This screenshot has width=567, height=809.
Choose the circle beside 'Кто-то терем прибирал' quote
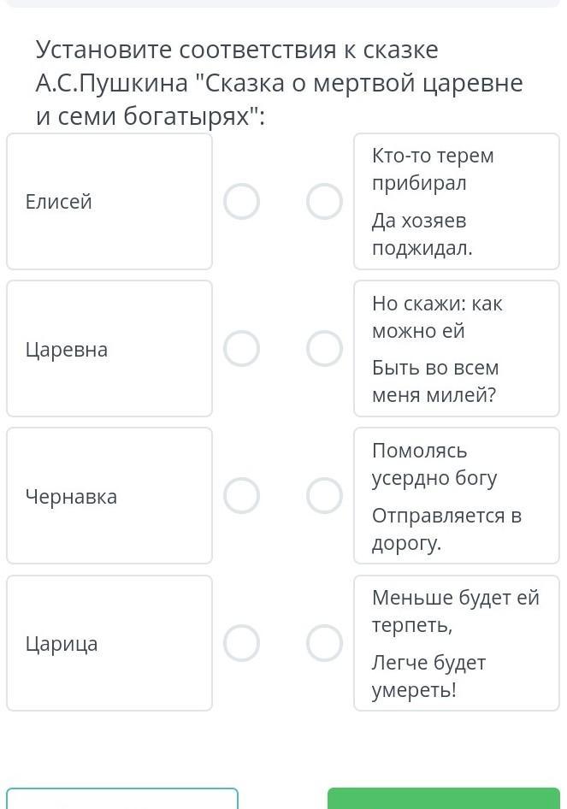point(324,202)
